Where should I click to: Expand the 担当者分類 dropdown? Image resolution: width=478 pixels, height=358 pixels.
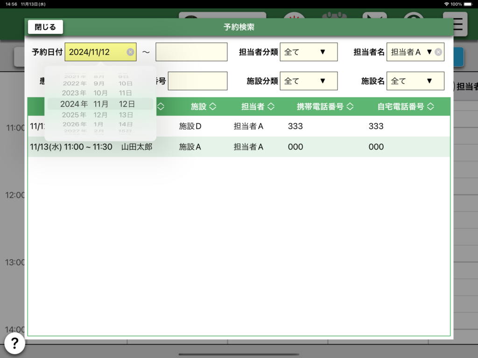308,52
